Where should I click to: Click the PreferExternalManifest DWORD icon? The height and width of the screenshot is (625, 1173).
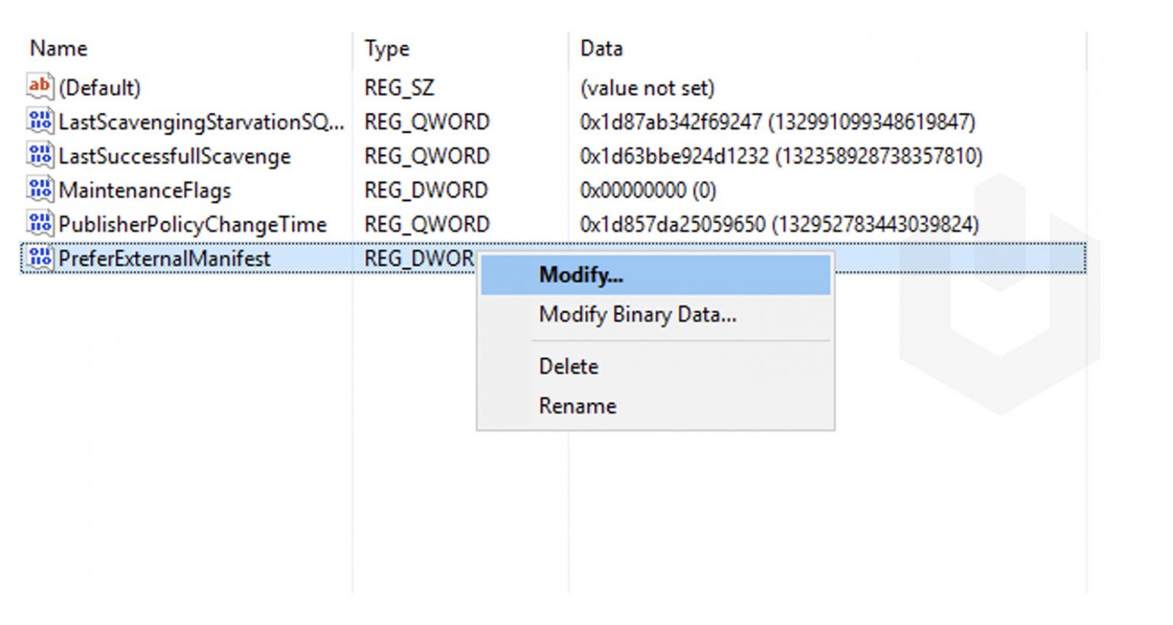point(40,259)
